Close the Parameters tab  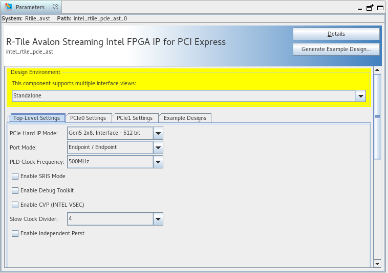pyautogui.click(x=55, y=8)
